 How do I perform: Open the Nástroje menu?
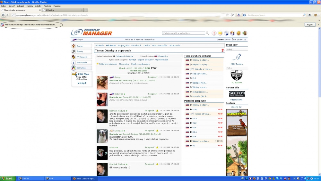[47, 6]
